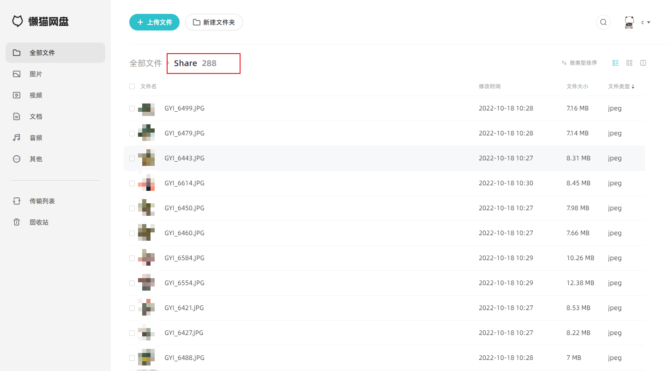Screen dimensions: 669x371
Task: Expand the user account dropdown arrow
Action: [x=649, y=23]
